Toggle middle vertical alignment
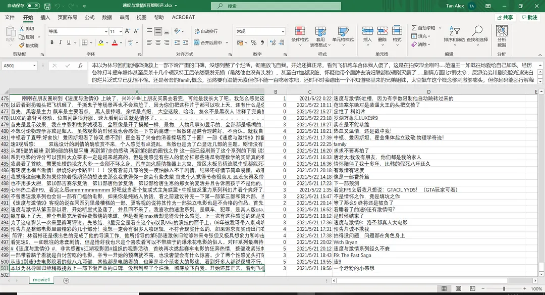The height and width of the screenshot is (295, 545). [158, 31]
